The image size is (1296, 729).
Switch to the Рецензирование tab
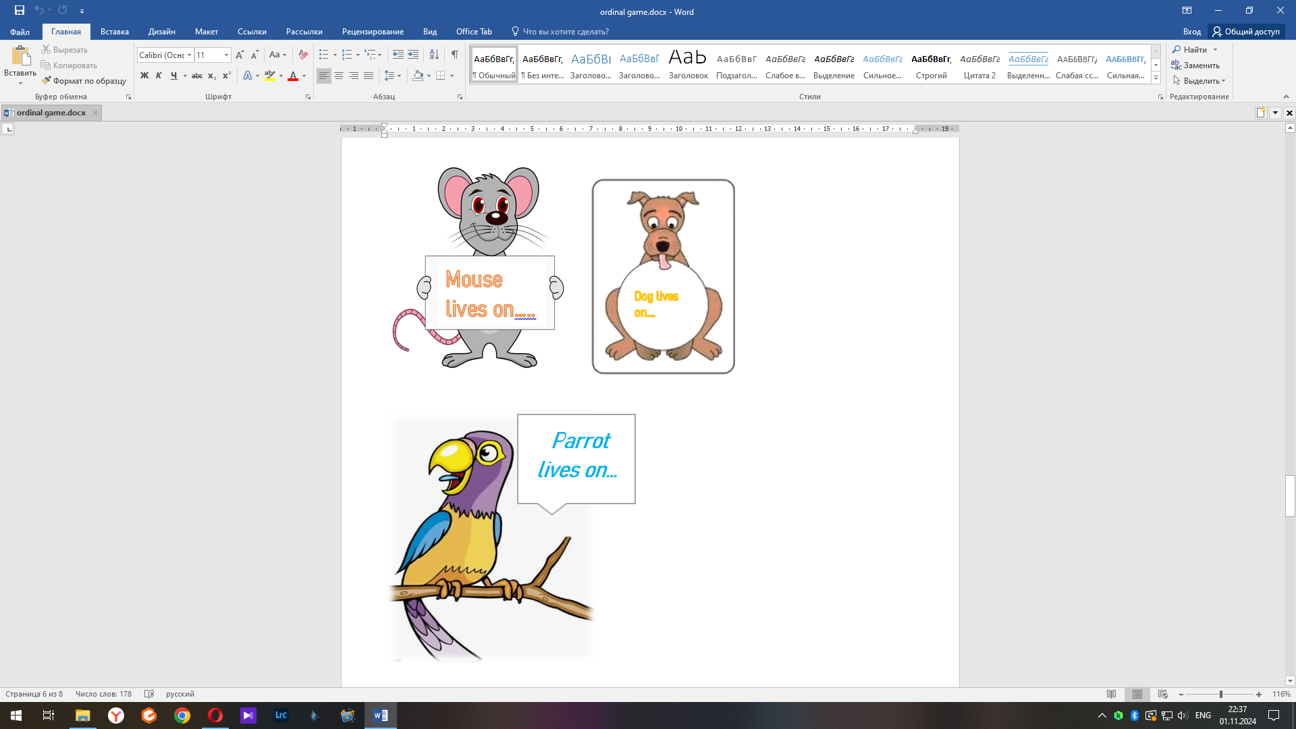pos(373,32)
